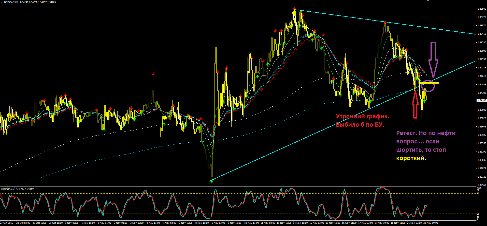487x226 pixels.
Task: Click price scale value 1.35410
Action: click(481, 34)
